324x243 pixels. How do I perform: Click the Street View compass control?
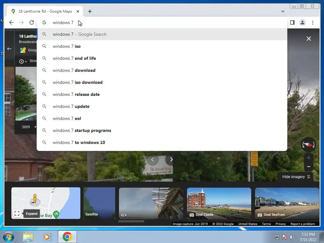tap(308, 145)
